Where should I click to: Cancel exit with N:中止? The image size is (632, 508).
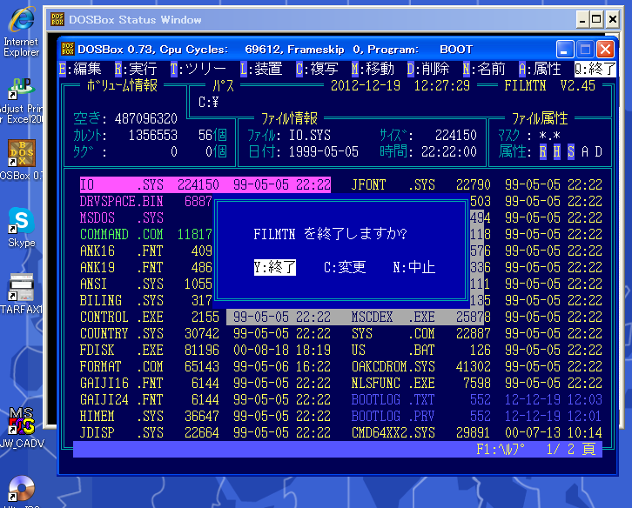click(x=414, y=267)
